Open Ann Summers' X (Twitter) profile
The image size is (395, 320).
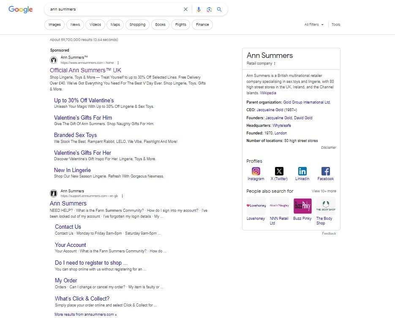[x=279, y=171]
